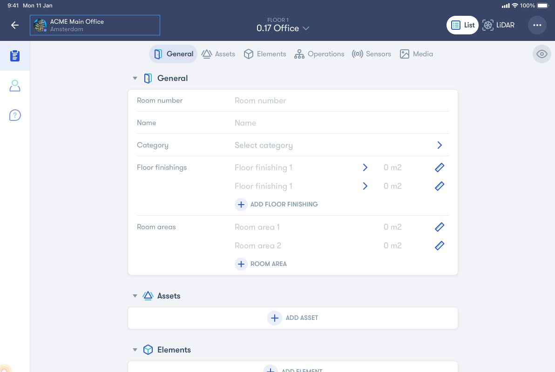Open the Select category chevron
The width and height of the screenshot is (555, 372).
439,145
